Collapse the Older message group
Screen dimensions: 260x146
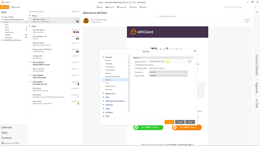tap(30, 26)
